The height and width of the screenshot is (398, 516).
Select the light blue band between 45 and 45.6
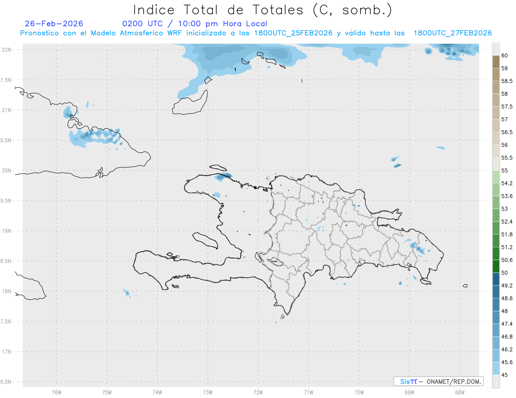(496, 368)
